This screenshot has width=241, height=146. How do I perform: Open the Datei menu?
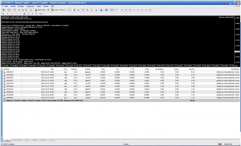pos(6,6)
